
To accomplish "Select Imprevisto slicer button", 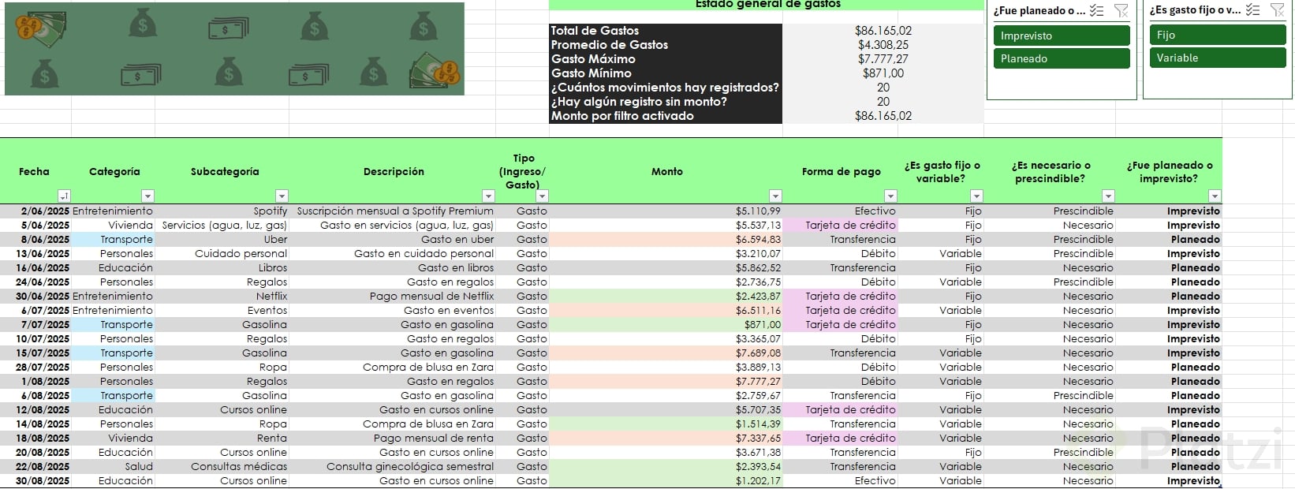I will [1061, 35].
